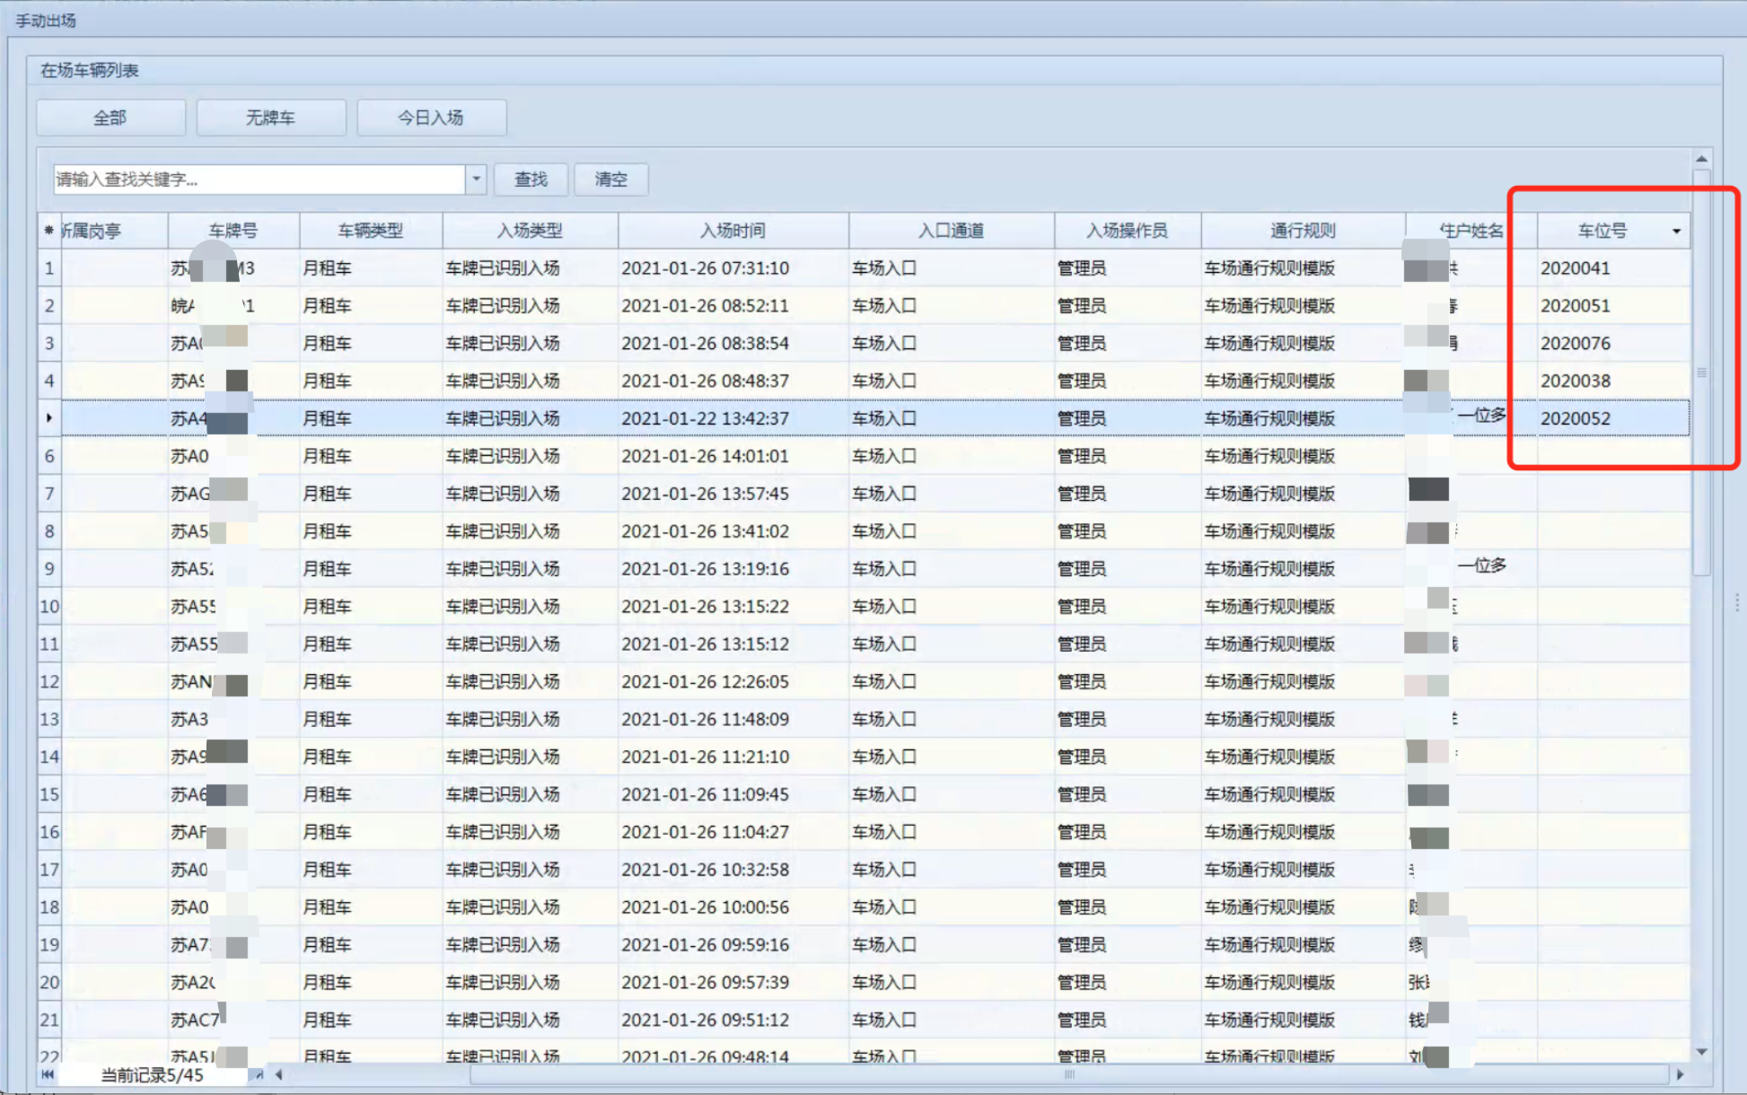
Task: Select row header number 20
Action: pos(49,983)
